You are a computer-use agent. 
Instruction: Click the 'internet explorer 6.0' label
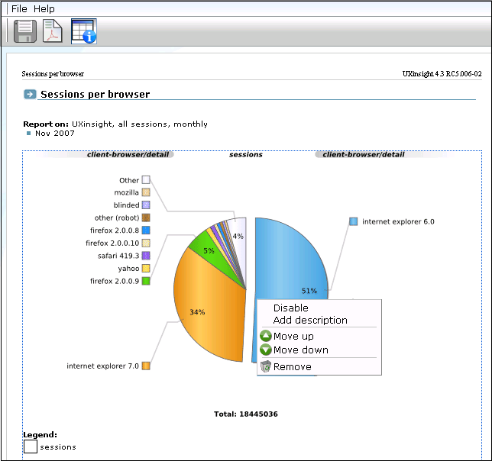coord(398,221)
